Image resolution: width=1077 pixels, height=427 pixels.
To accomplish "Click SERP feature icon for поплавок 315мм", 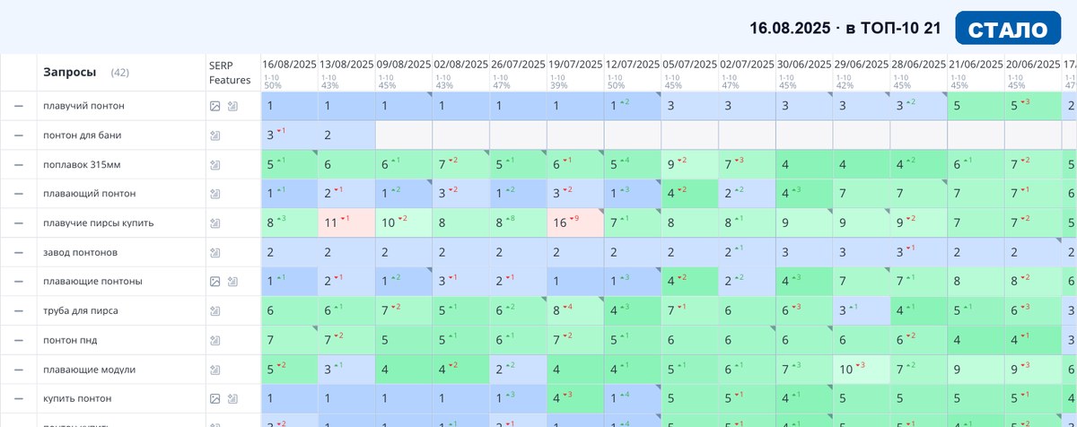I will point(215,164).
